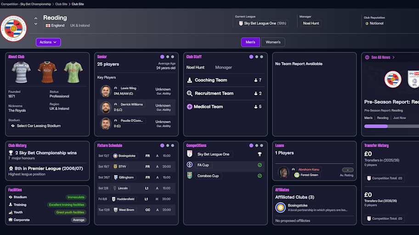
Task: Click the Coaching Team whistle icon
Action: click(190, 80)
